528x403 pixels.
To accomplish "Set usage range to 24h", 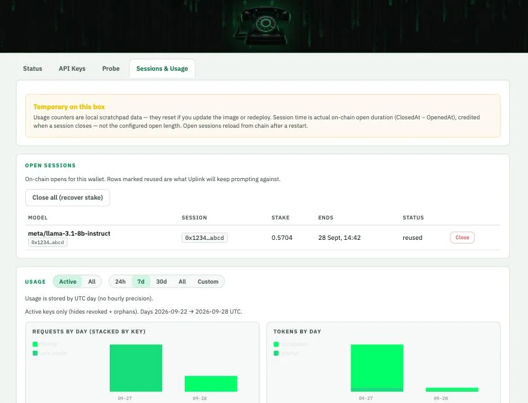I will 120,281.
